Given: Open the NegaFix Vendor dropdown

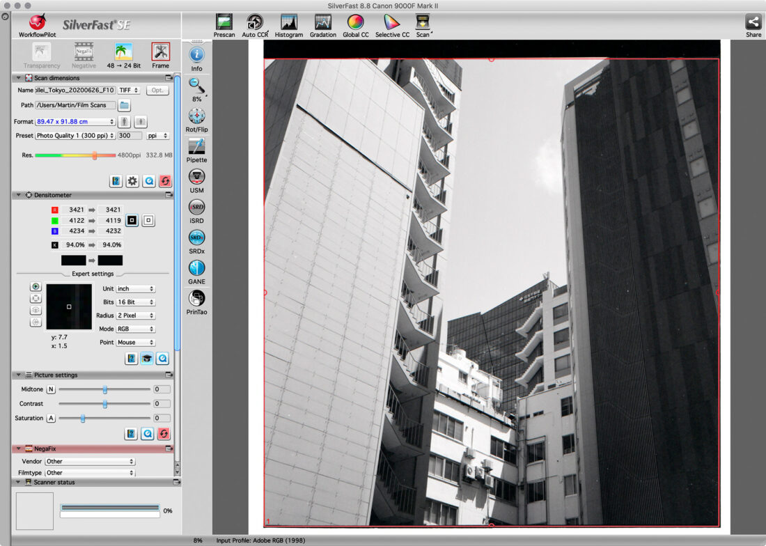Looking at the screenshot, I should [x=90, y=461].
